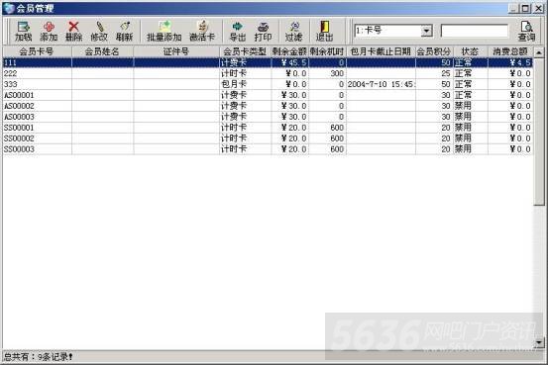Click the vertical scrollbar down arrow
Screen dimensions: 548x365
tap(539, 342)
